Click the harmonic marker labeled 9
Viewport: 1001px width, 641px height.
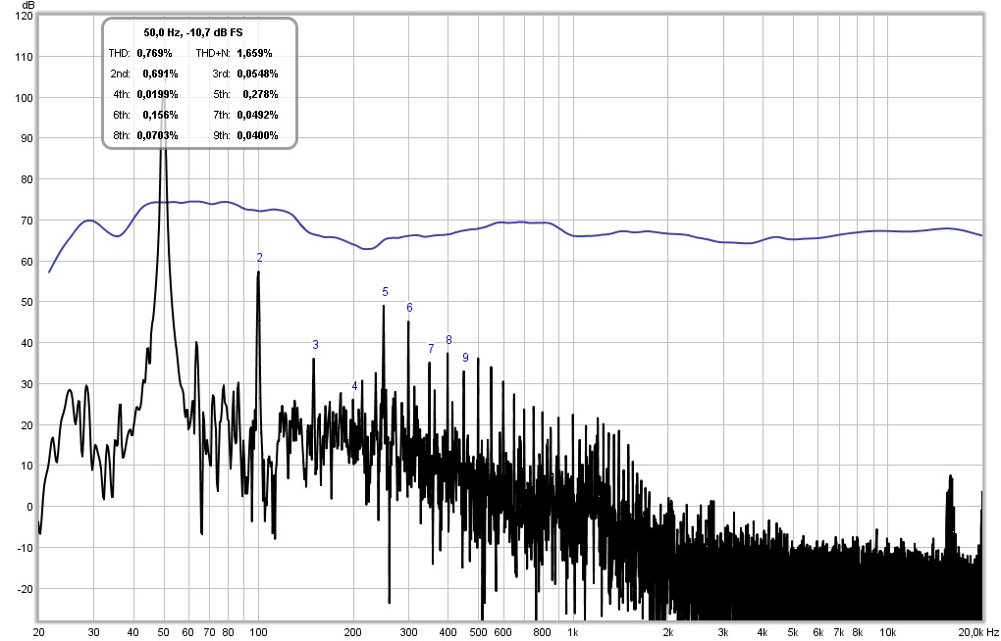point(465,358)
